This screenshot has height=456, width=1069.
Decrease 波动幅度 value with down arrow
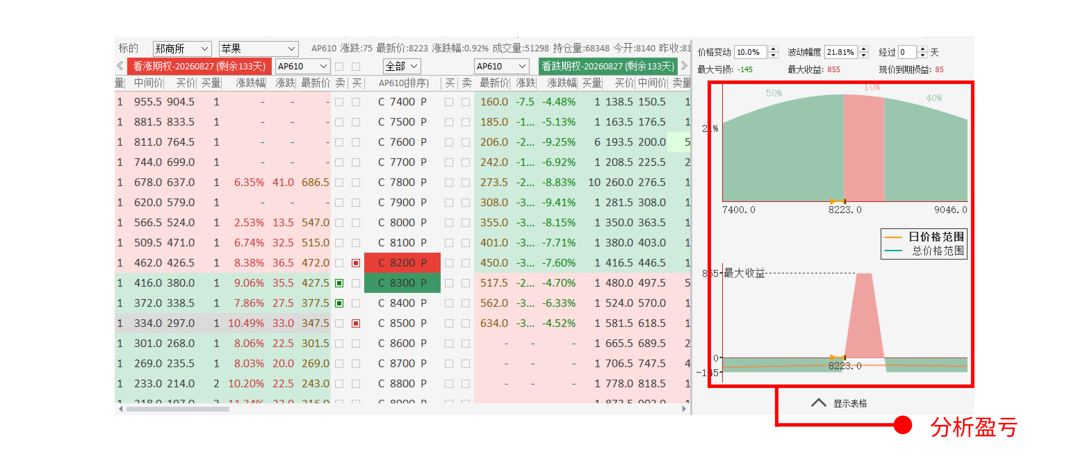pyautogui.click(x=864, y=55)
